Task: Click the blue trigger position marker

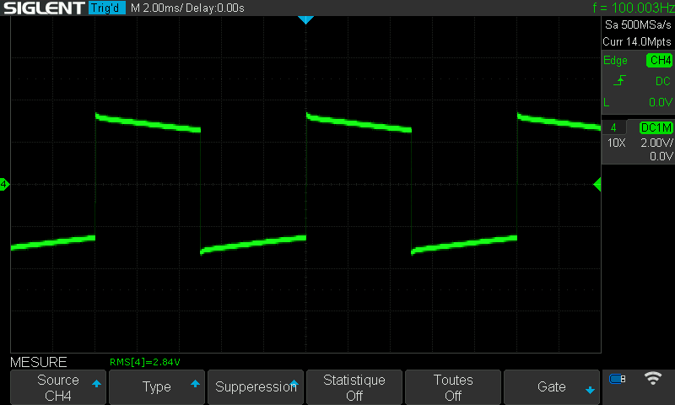Action: coord(305,19)
